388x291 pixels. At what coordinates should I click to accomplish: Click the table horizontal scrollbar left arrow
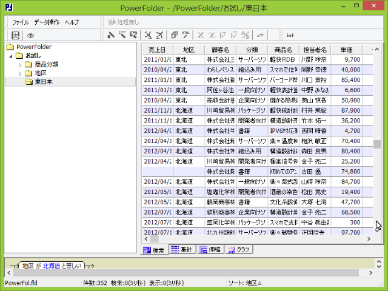pyautogui.click(x=146, y=239)
